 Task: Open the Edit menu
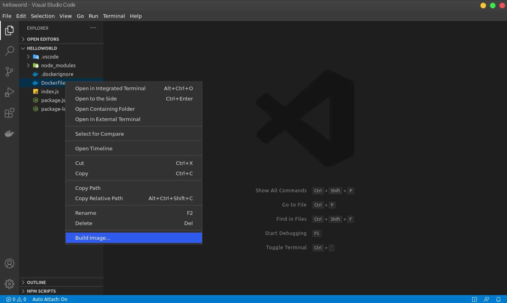tap(21, 16)
